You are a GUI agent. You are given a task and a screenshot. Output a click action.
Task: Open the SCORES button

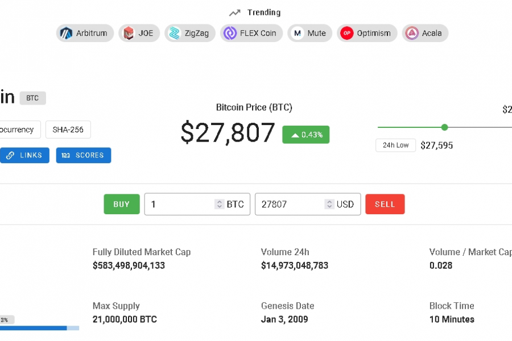[84, 155]
